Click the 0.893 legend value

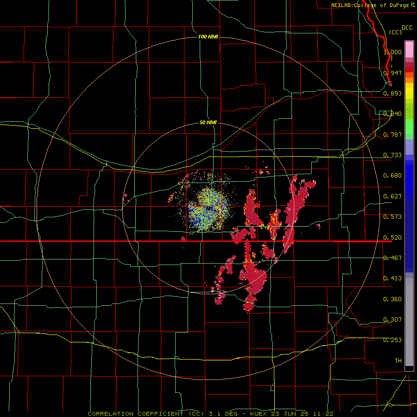(x=392, y=93)
